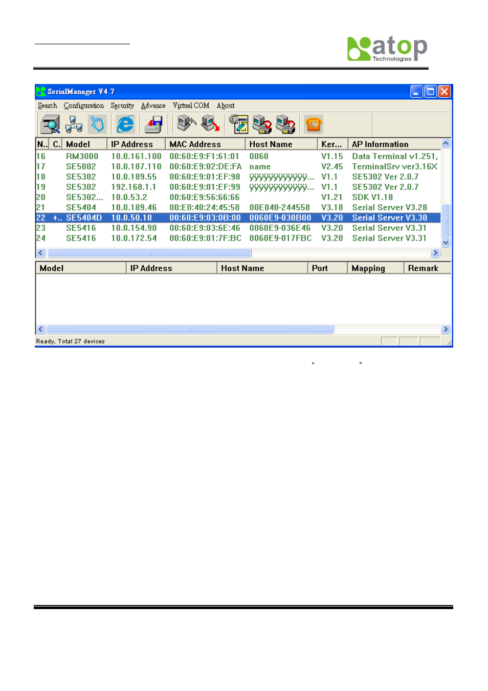Click the orange telephone toolbar icon

(x=314, y=124)
